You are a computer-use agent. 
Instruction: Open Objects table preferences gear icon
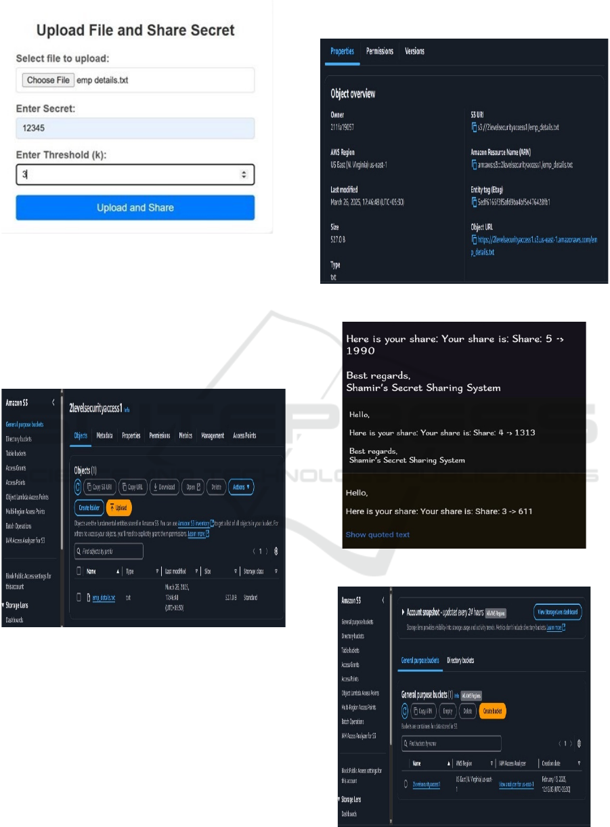[276, 551]
